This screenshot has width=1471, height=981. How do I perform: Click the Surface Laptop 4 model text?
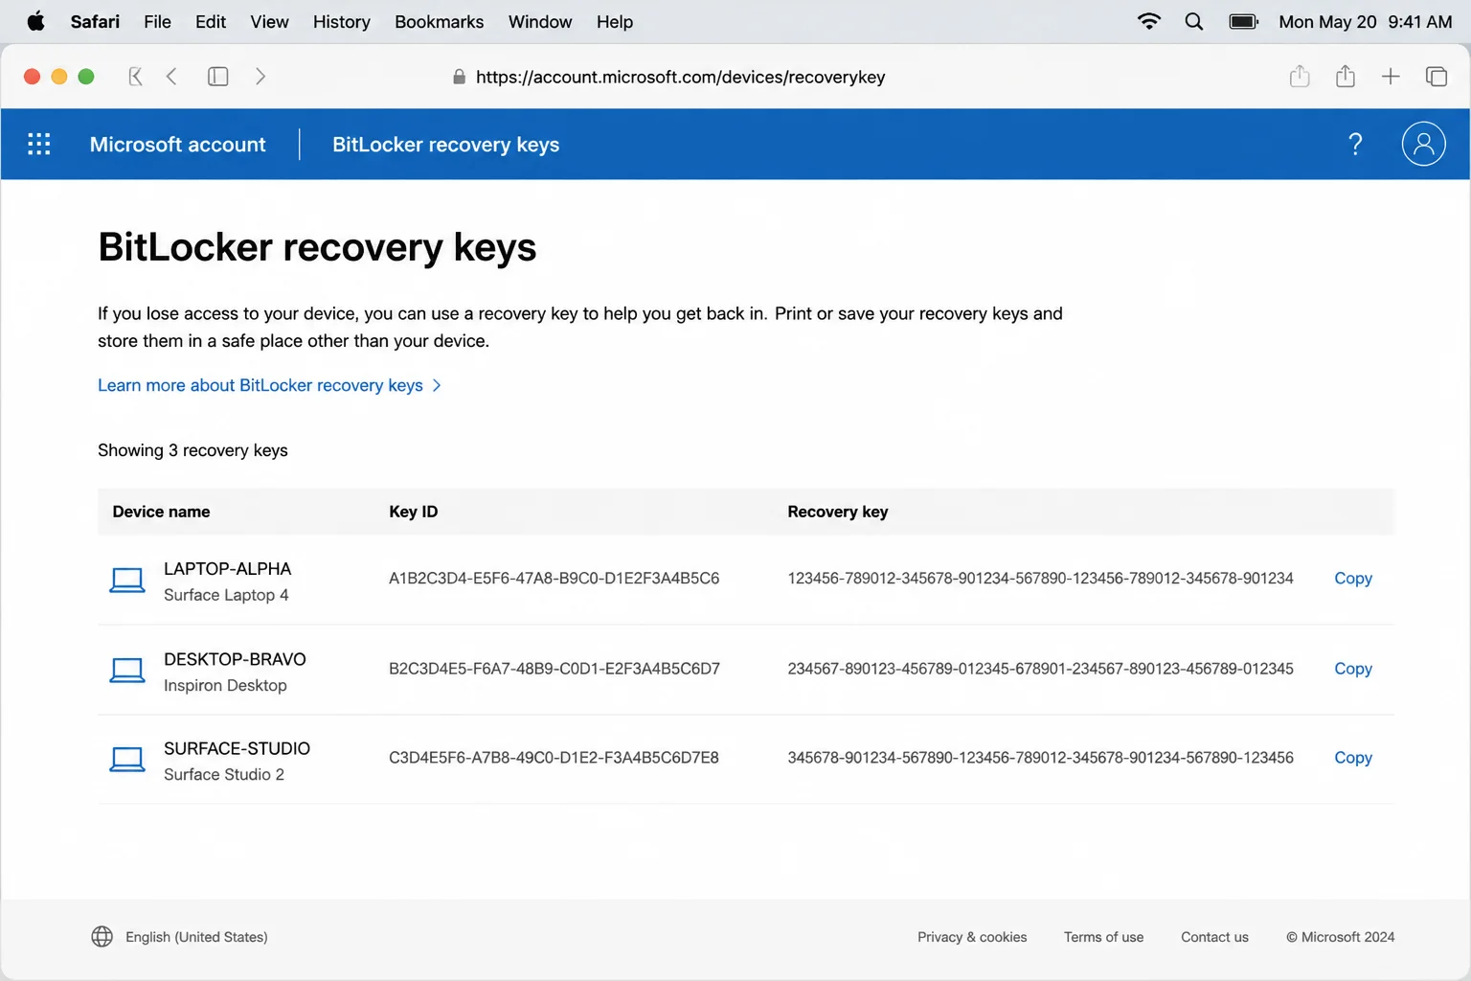click(x=226, y=595)
